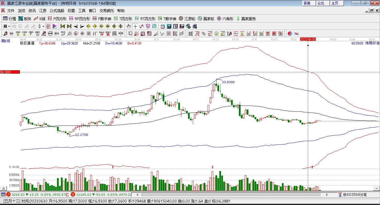
Task: Click the 主页 button
Action: coord(337,3)
